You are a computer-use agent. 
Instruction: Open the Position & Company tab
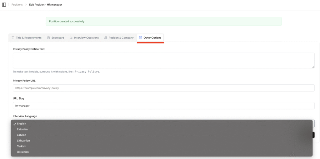tap(118, 38)
